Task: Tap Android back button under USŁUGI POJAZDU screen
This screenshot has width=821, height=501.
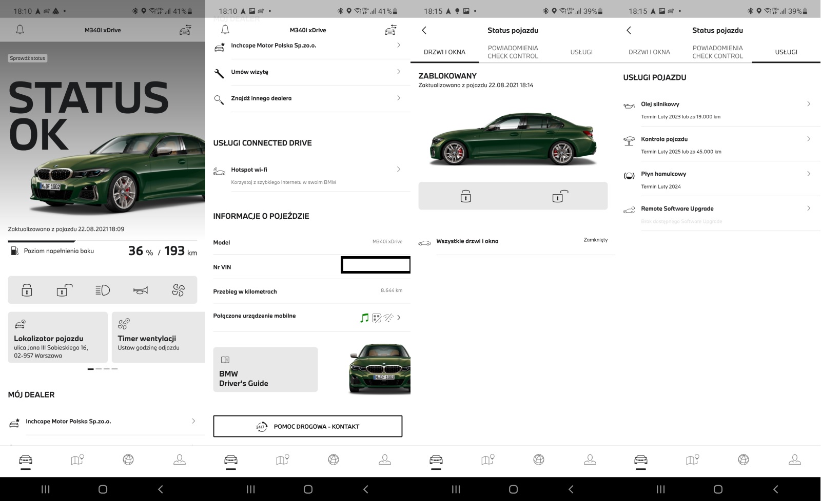Action: point(775,489)
